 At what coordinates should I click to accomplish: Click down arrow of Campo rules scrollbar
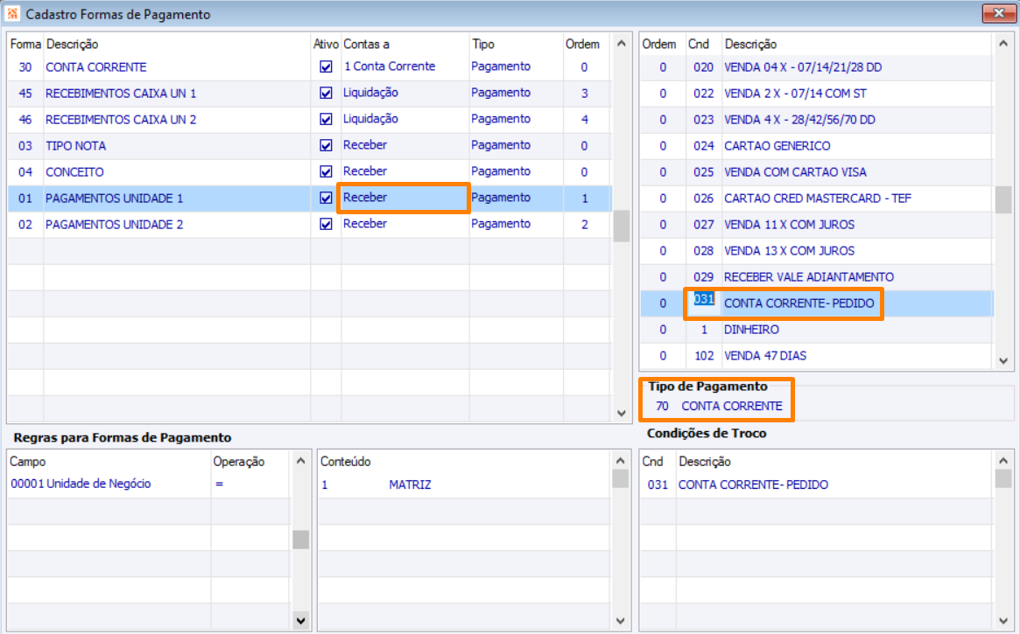[x=300, y=620]
